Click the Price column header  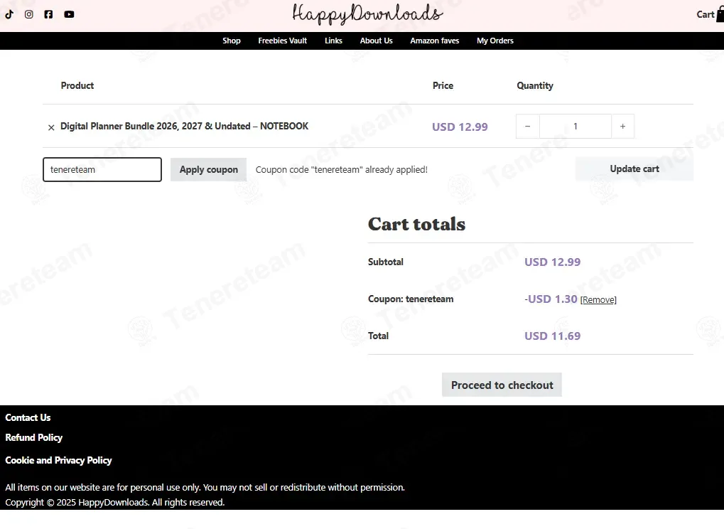pos(443,85)
